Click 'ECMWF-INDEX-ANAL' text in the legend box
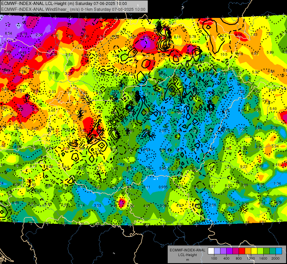Image resolution: width=287 pixels, height=264 pixels. click(x=187, y=250)
